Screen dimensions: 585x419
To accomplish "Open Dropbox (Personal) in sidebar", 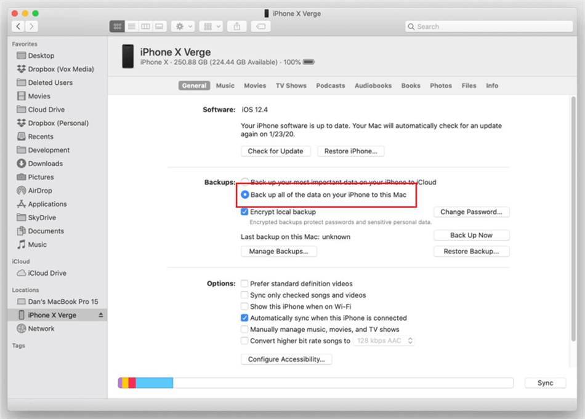I will [52, 123].
